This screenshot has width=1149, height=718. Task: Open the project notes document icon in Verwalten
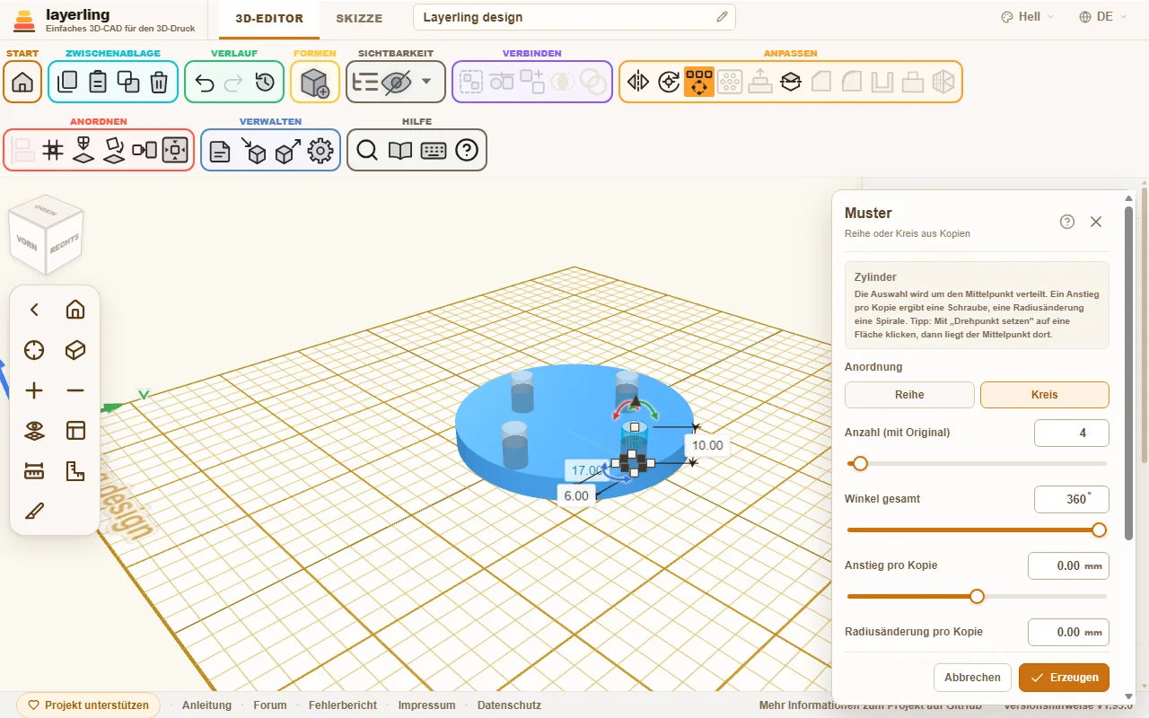(x=220, y=151)
